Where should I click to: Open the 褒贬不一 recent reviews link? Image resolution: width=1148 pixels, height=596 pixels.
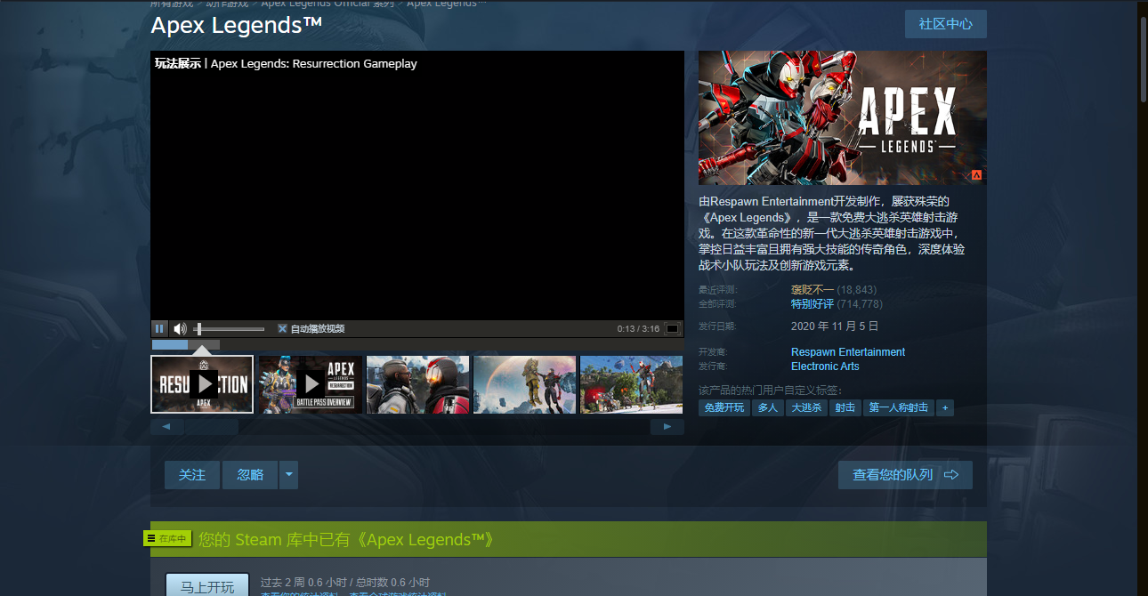812,290
